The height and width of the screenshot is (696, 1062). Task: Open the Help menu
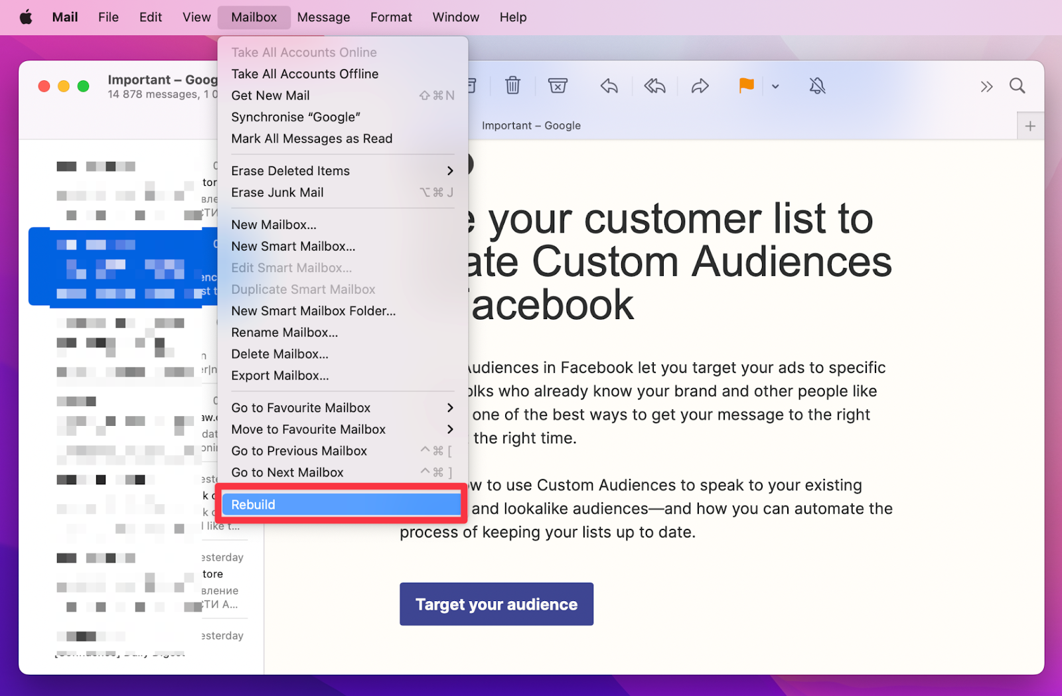coord(512,17)
